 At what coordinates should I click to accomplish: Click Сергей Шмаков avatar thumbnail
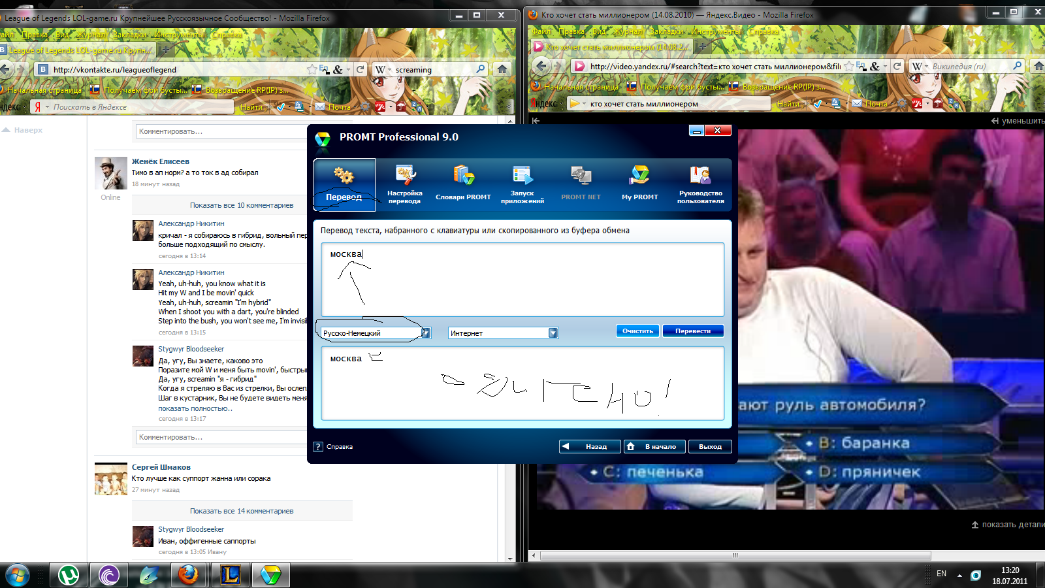click(x=111, y=479)
